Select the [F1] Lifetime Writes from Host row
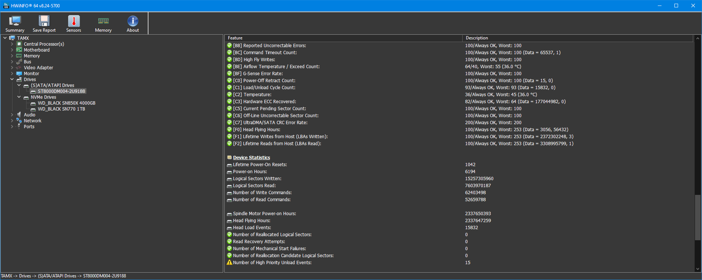 (x=459, y=136)
